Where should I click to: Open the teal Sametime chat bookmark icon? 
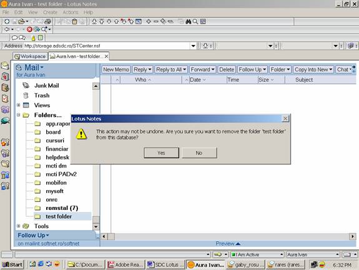5,121
